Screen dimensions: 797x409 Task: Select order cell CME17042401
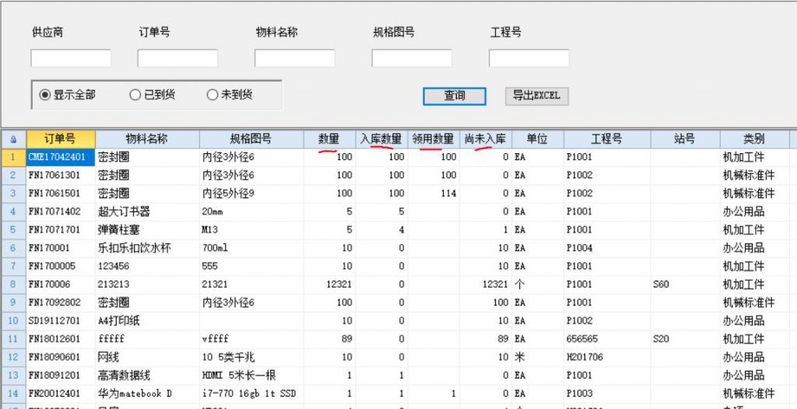[x=60, y=157]
